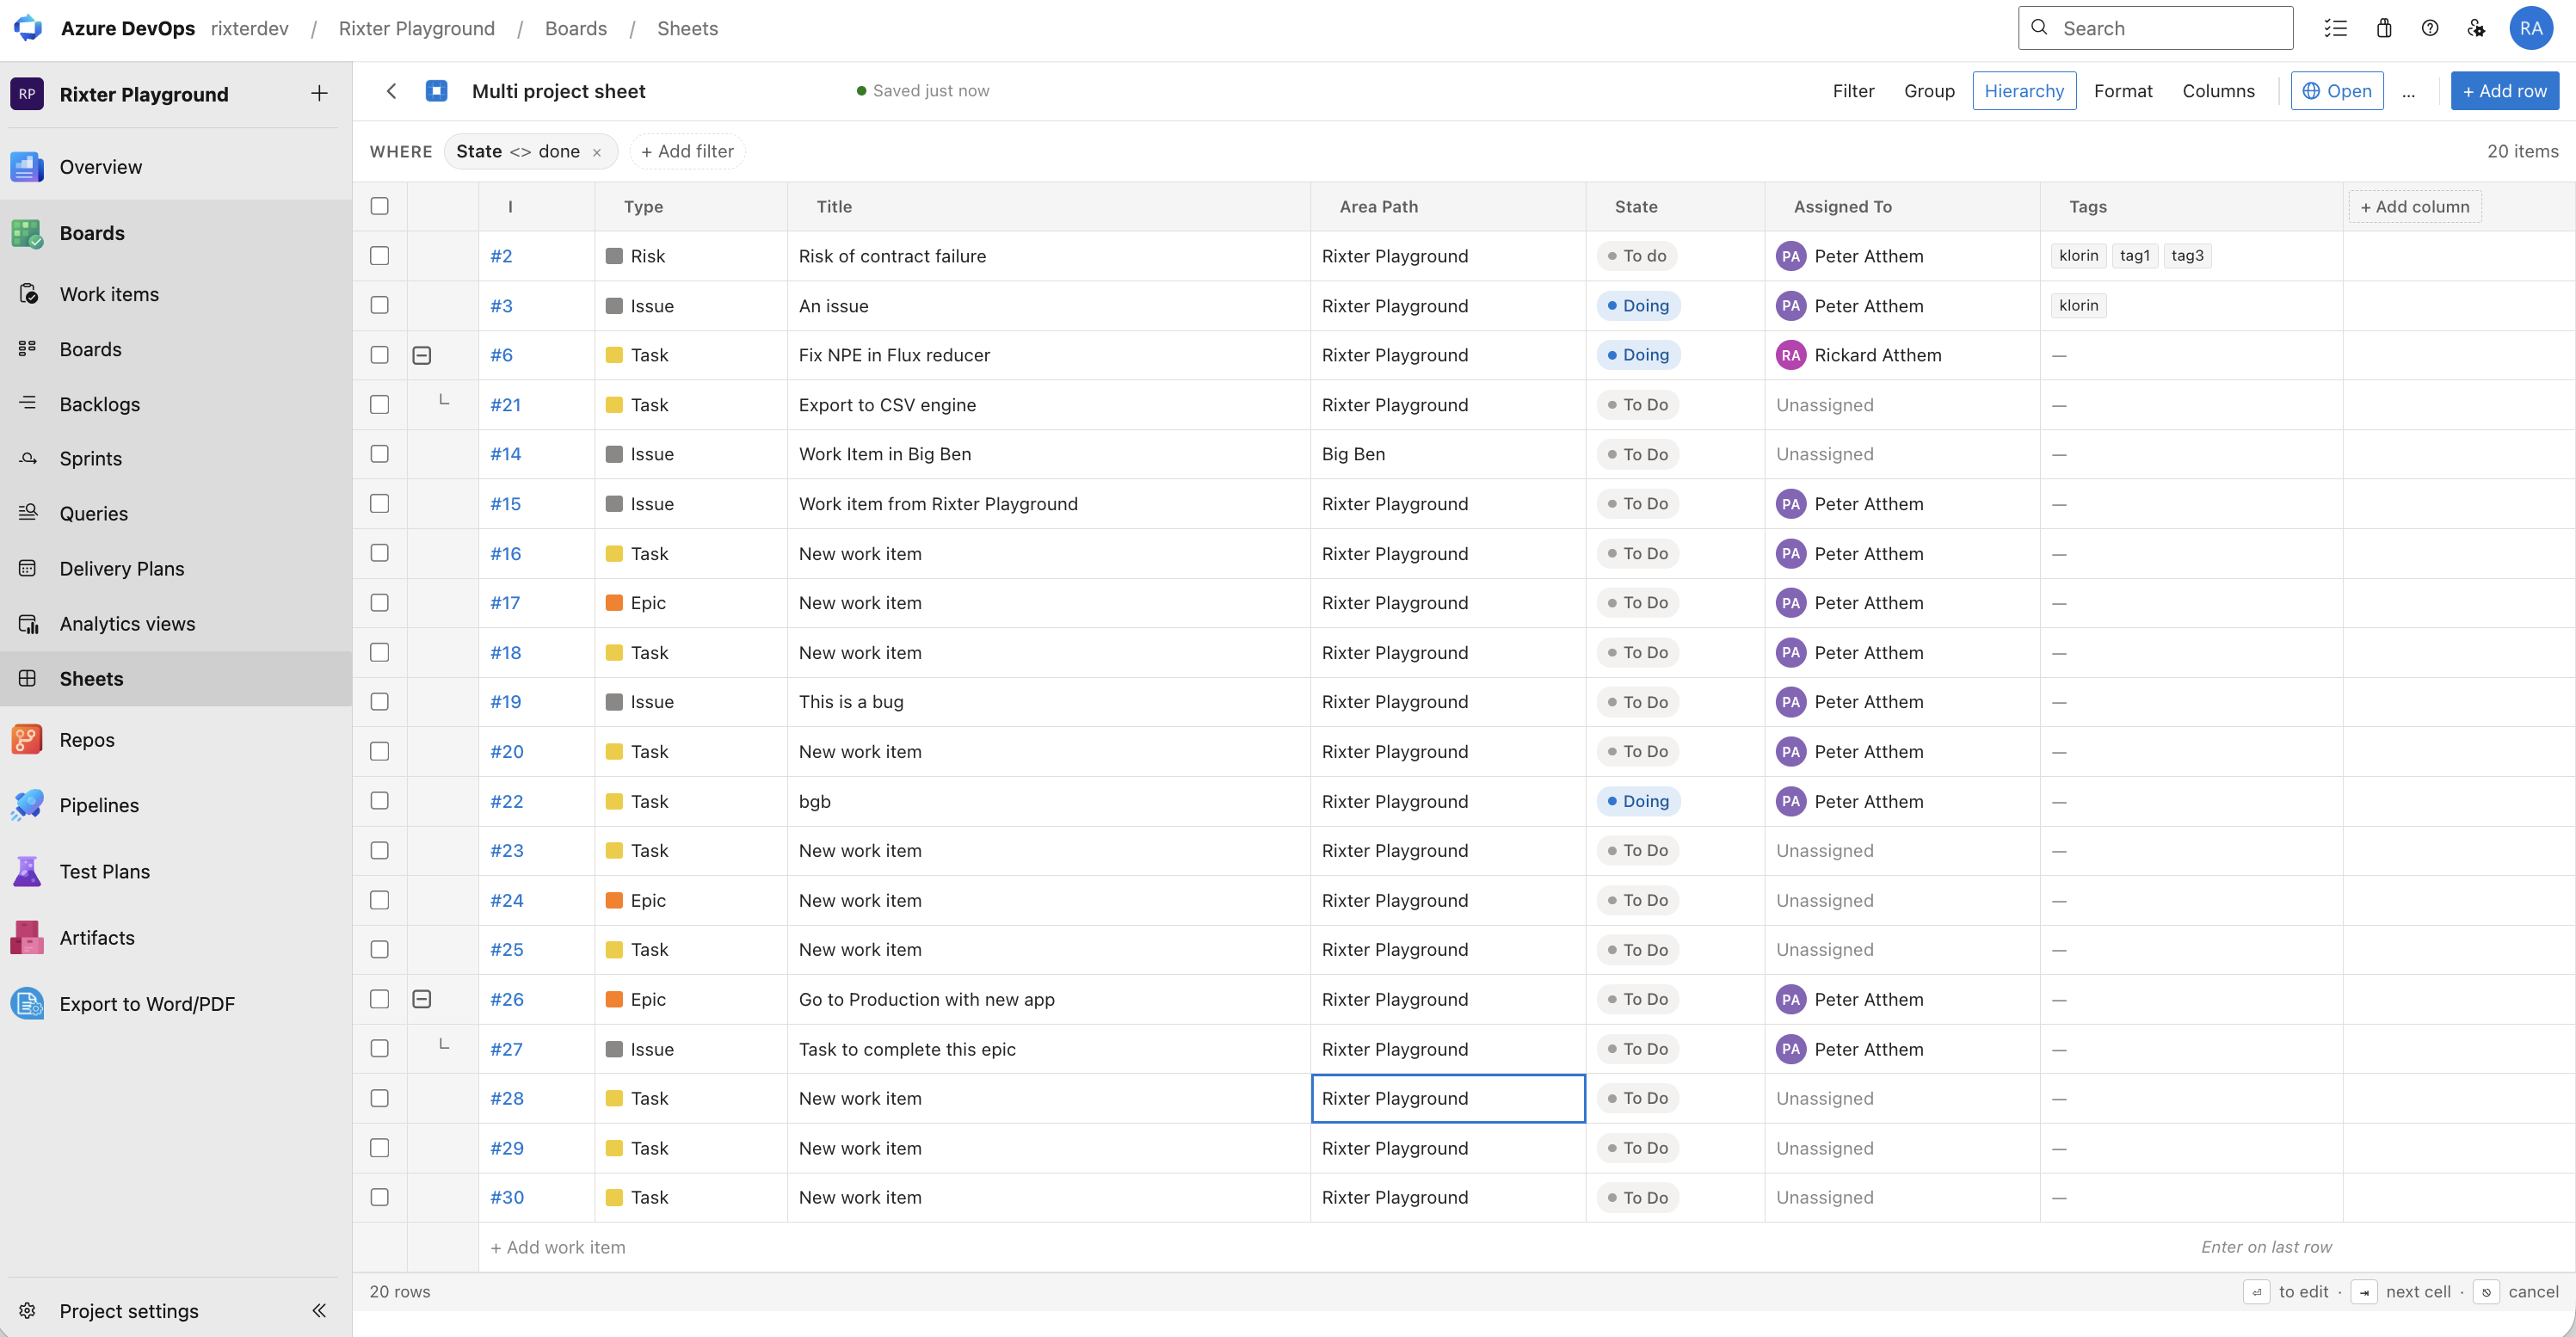
Task: Open Work items in the sidebar
Action: 176,294
